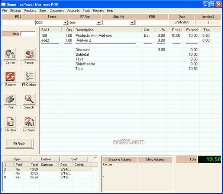Click the Description column header
The image size is (223, 194).
click(108, 30)
